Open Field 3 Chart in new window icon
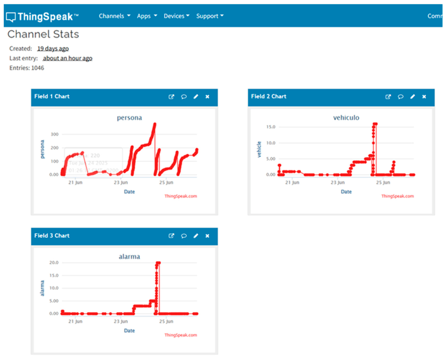The image size is (446, 360). pyautogui.click(x=171, y=236)
